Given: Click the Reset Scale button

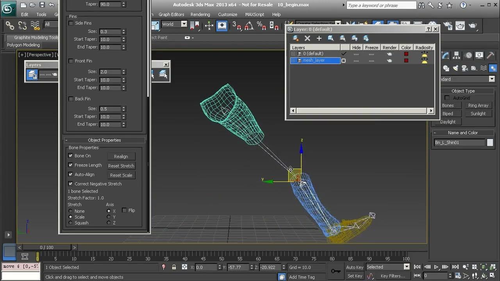Looking at the screenshot, I should (121, 175).
